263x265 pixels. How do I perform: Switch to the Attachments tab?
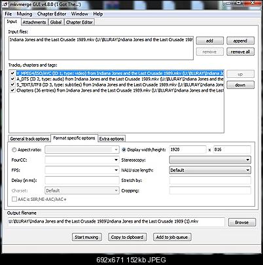(35, 22)
